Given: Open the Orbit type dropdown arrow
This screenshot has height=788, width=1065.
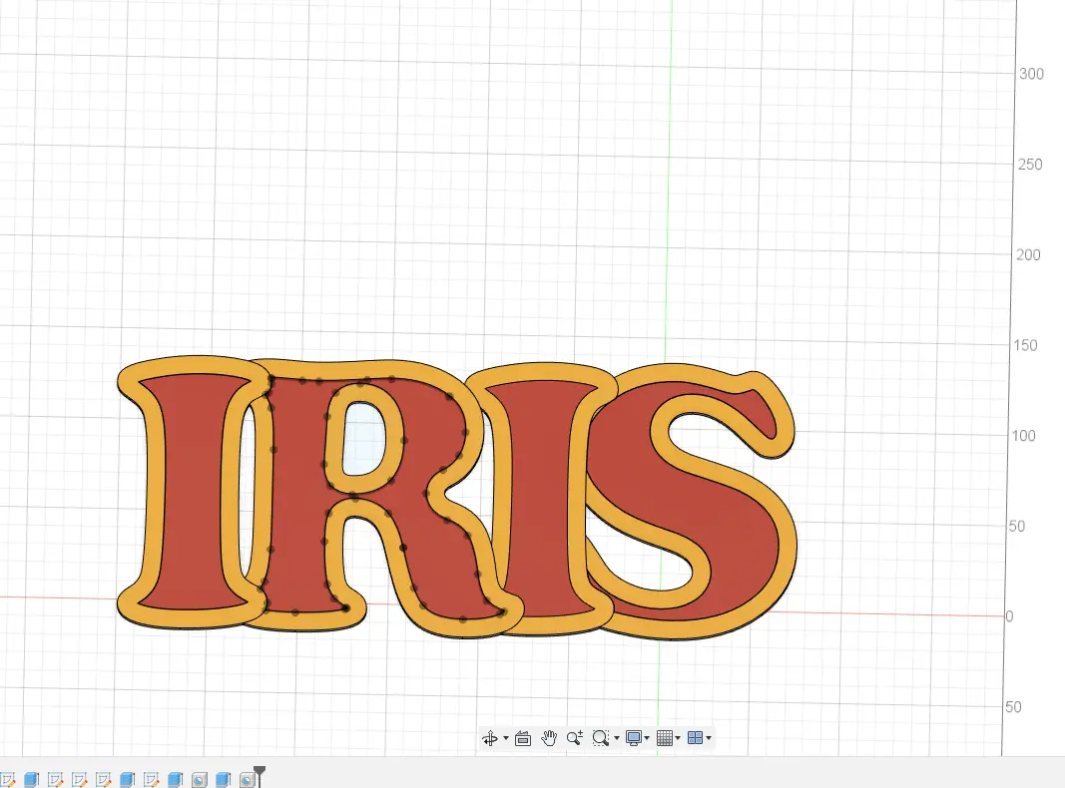Looking at the screenshot, I should pos(505,738).
